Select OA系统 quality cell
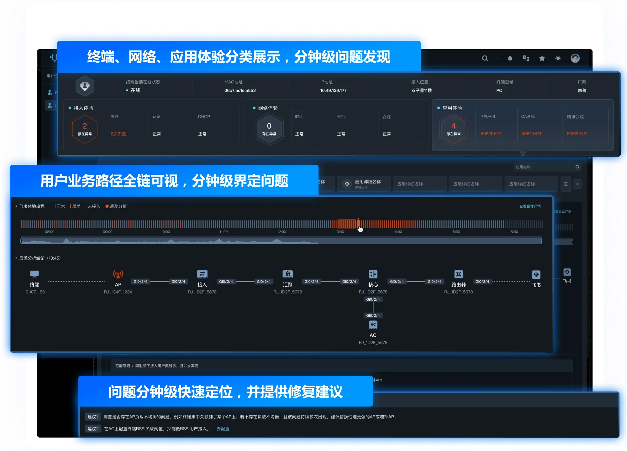This screenshot has height=451, width=627. click(531, 134)
